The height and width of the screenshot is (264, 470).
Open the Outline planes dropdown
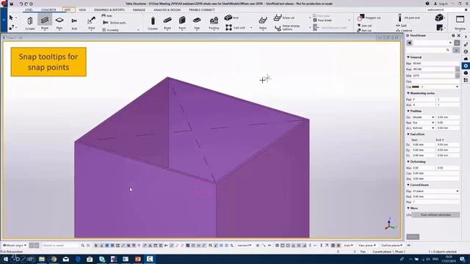coord(391,246)
